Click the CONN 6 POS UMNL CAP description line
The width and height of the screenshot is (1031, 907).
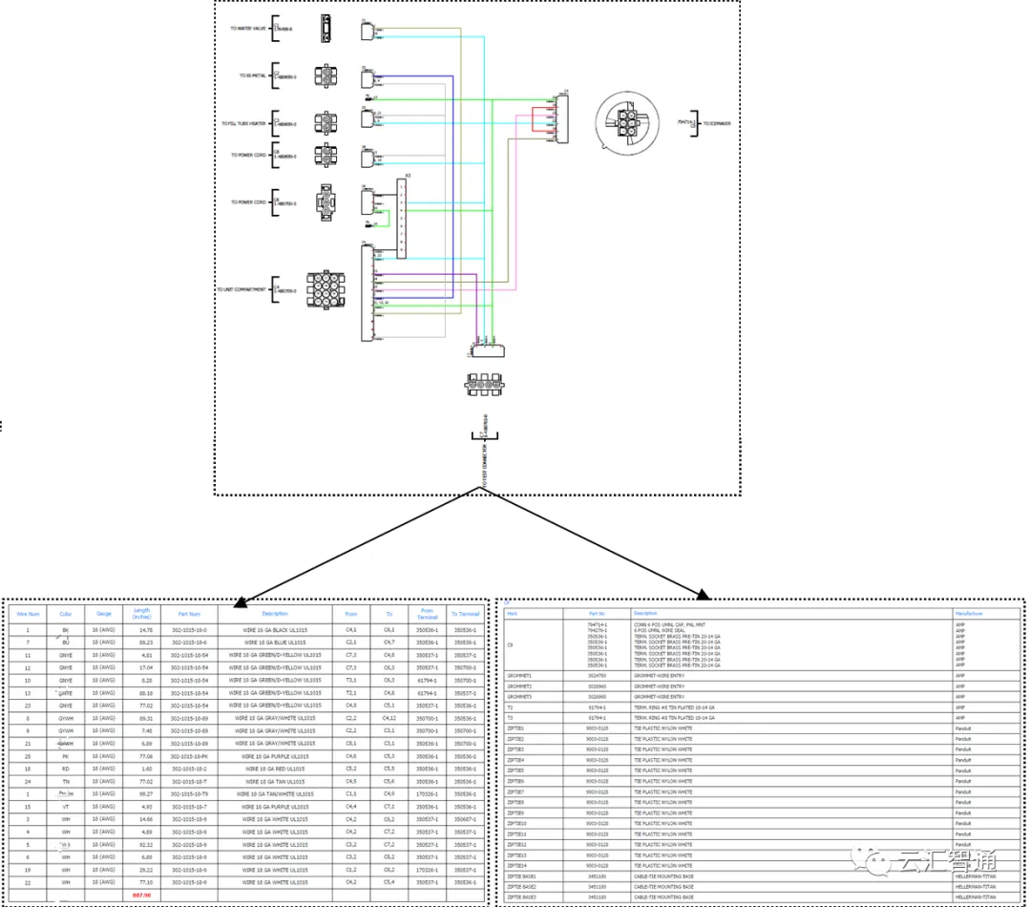click(669, 624)
